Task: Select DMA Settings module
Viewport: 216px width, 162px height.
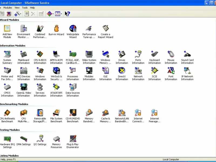Action: coord(23,140)
